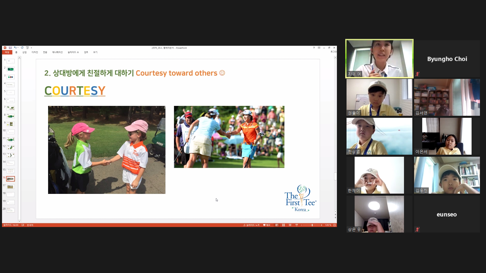The image size is (486, 273).
Task: Open the Undo history dropdown arrow
Action: point(18,48)
